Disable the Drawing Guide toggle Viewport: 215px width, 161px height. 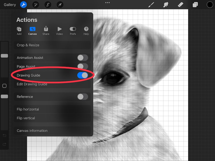click(x=83, y=75)
